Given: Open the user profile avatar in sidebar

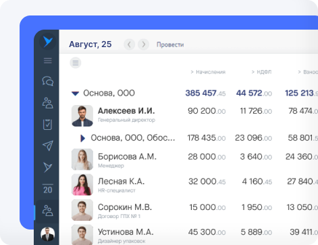Looking at the screenshot, I should (x=48, y=234).
